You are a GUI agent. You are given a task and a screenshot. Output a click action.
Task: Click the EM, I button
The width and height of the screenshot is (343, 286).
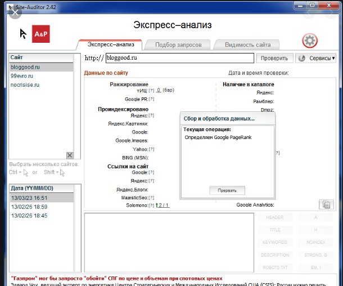pyautogui.click(x=315, y=267)
